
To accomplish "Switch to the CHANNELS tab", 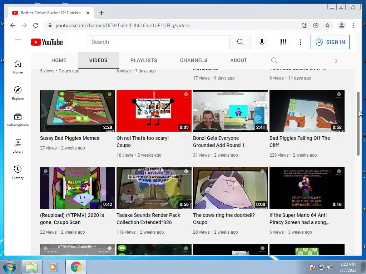I will click(x=193, y=60).
